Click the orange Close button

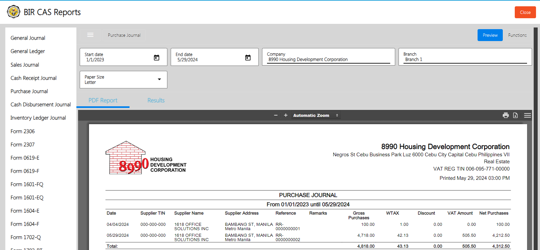(525, 12)
